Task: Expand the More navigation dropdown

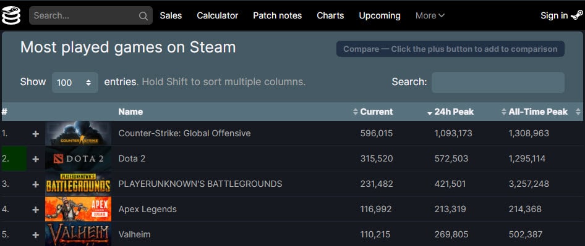Action: pos(430,15)
